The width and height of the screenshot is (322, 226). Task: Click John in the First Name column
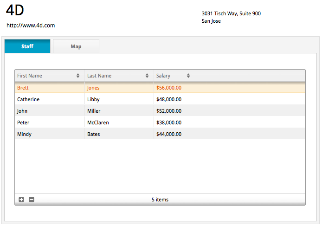(22, 111)
